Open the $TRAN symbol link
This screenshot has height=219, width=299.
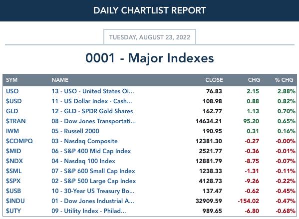[x=16, y=121]
